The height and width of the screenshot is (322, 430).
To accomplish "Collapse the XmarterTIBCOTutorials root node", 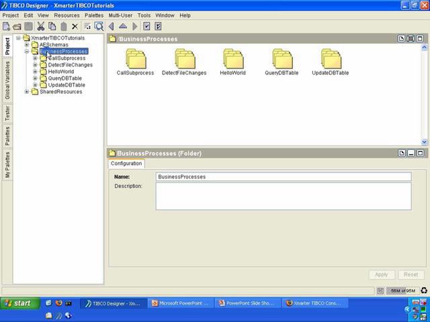I will pyautogui.click(x=18, y=38).
